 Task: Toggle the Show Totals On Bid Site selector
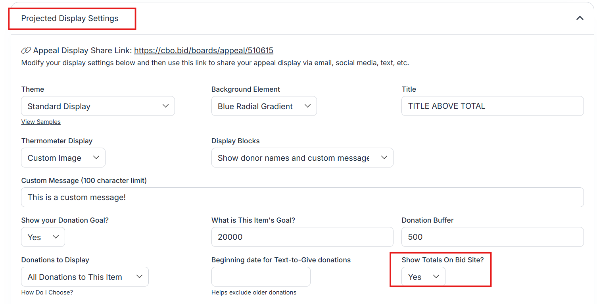coord(423,277)
